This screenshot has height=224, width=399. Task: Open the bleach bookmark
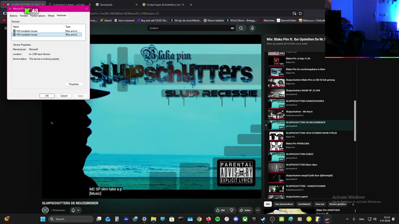106,21
